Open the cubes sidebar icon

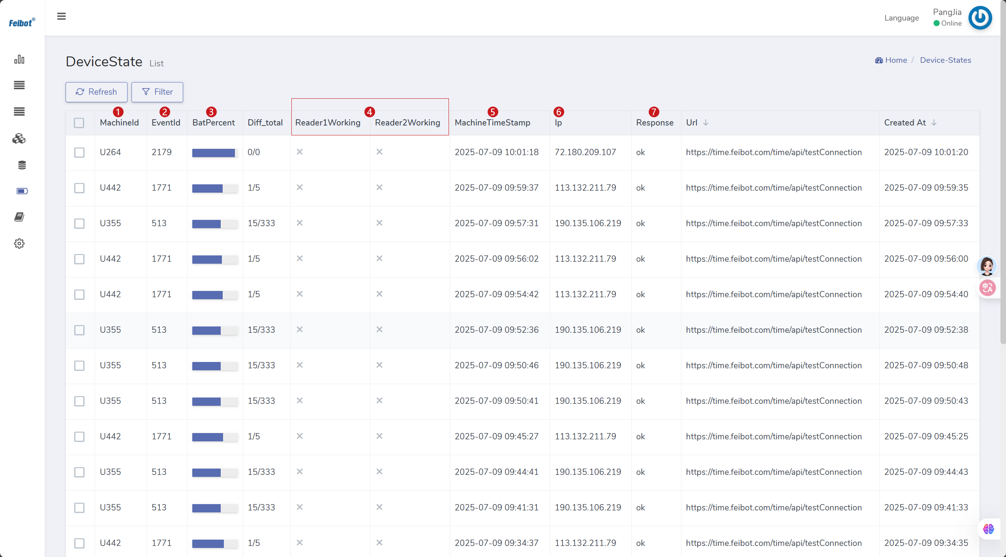(x=19, y=139)
